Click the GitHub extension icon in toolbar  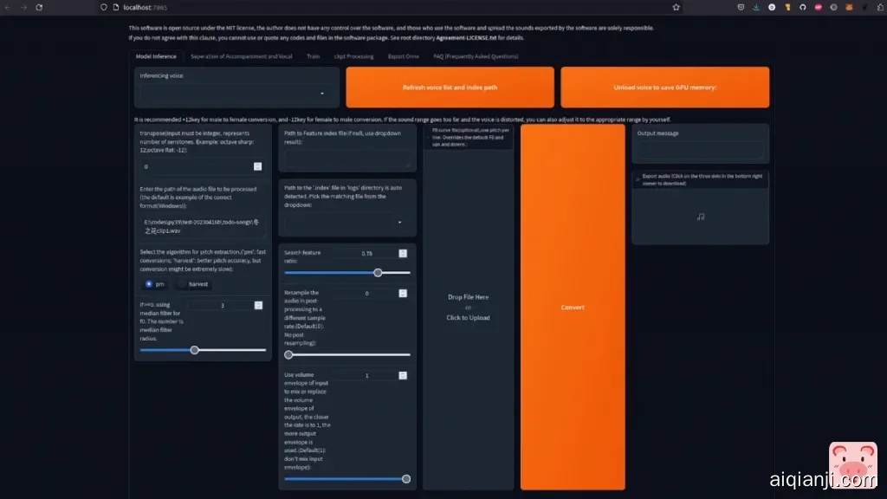tap(802, 7)
